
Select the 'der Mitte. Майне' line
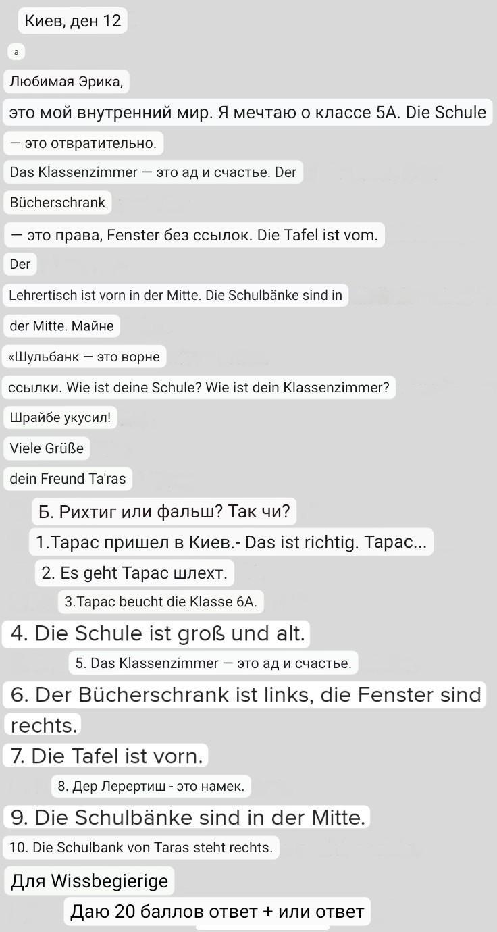click(61, 326)
